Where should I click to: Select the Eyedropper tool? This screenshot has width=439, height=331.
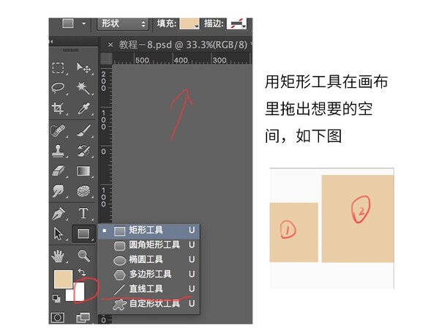click(83, 108)
